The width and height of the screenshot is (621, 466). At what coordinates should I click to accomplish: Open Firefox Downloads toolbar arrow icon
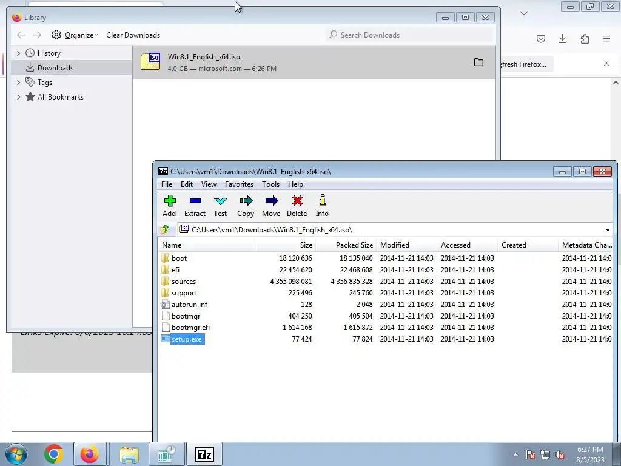pos(562,38)
